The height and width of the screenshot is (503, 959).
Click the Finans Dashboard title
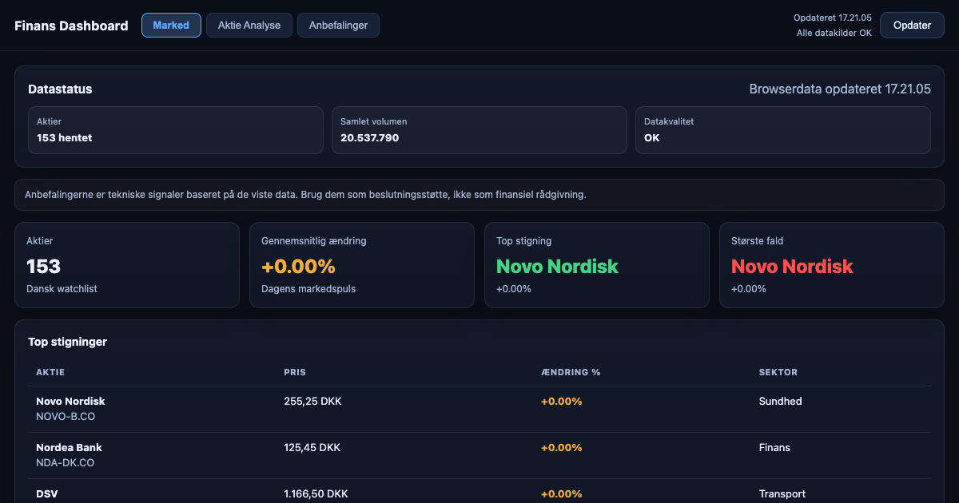coord(71,26)
